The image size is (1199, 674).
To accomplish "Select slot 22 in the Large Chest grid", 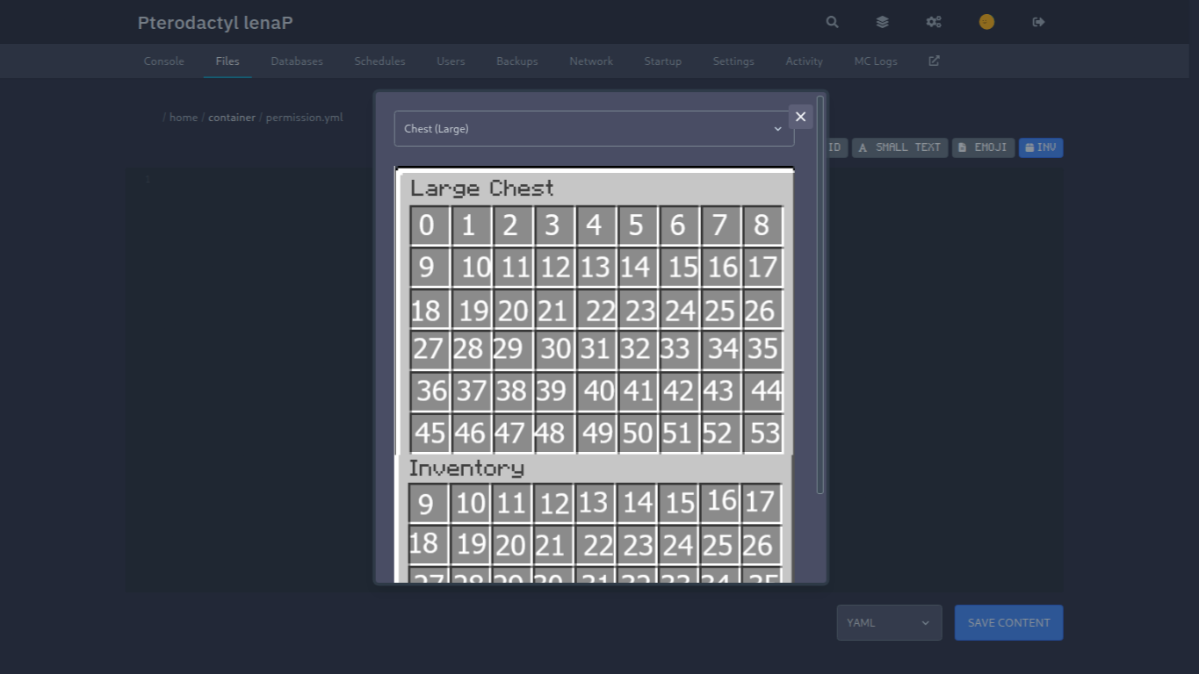I will [599, 310].
